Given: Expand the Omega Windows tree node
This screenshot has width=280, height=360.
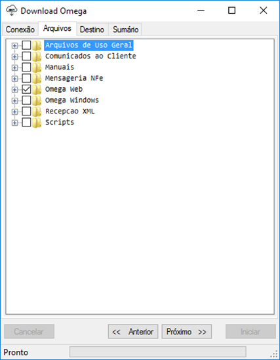Looking at the screenshot, I should click(14, 101).
